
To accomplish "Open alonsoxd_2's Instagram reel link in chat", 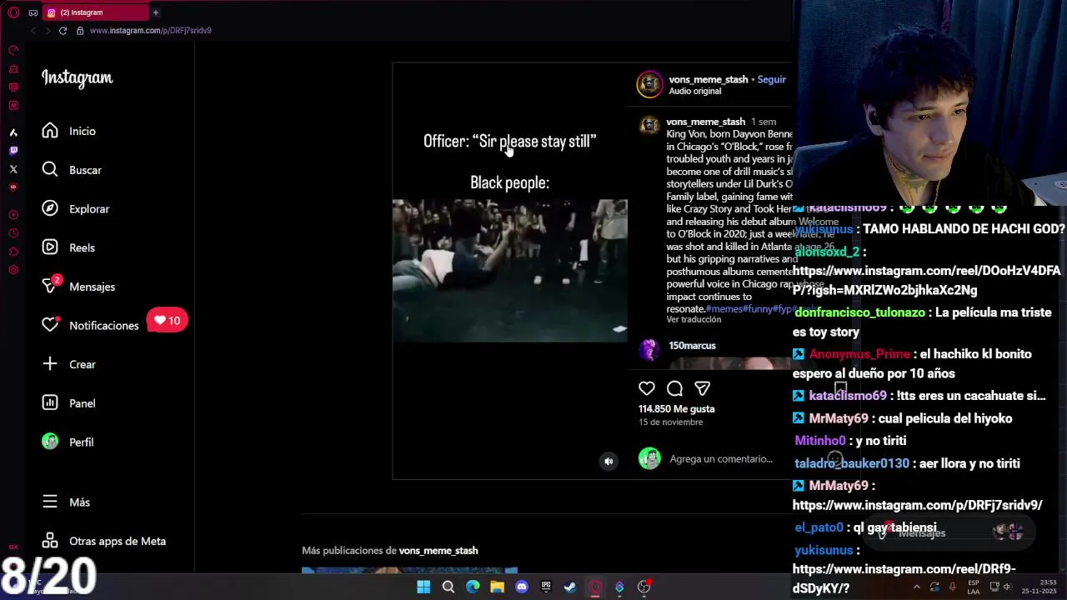I will tap(926, 281).
